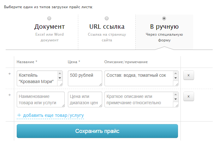Select the "Документ" radio button
Screen dimensions: 219x144
coord(49,18)
